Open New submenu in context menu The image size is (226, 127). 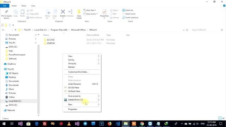[82, 104]
